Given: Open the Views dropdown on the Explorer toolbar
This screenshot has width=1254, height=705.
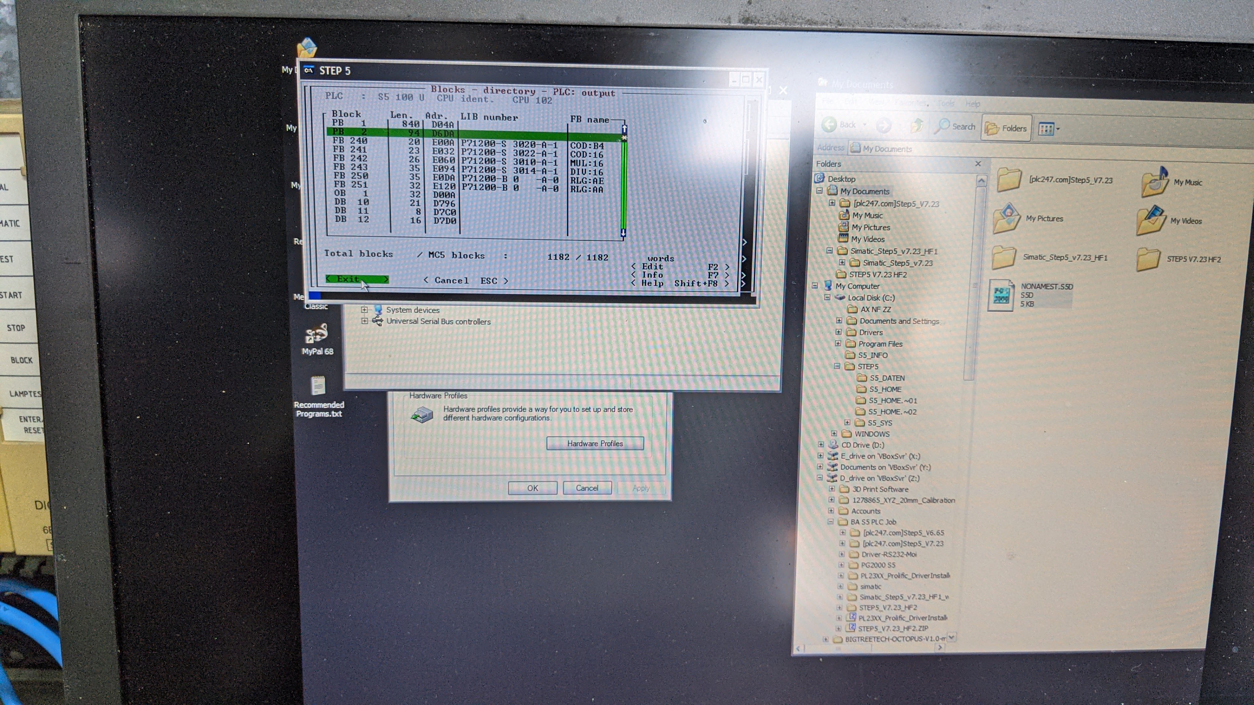Looking at the screenshot, I should click(x=1048, y=128).
